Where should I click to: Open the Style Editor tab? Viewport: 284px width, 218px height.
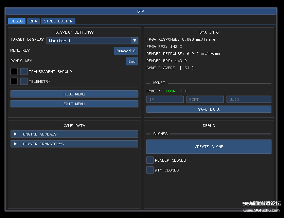click(58, 21)
